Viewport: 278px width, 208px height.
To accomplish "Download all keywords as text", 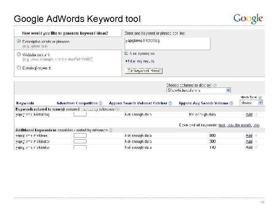I will [x=222, y=125].
